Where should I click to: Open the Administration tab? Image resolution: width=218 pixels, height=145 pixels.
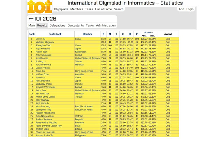pyautogui.click(x=106, y=26)
